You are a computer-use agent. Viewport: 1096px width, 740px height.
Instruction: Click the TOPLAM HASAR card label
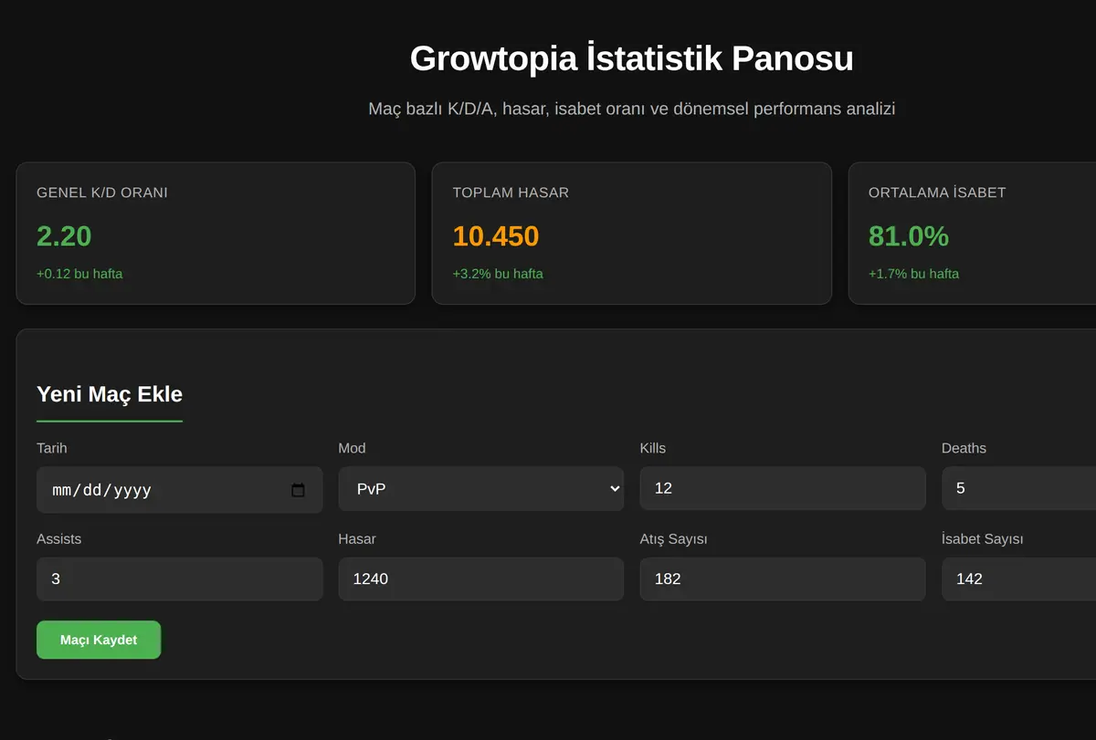[x=511, y=193]
